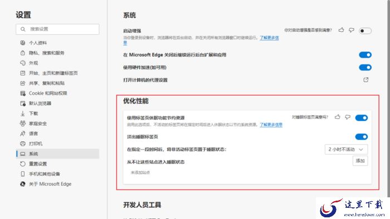This screenshot has width=390, height=219.
Task: Open 个人资料 profile icon in sidebar
Action: (x=23, y=43)
